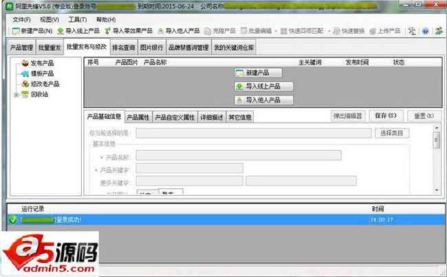Open the dropdown arrow next to 批量编辑
Image resolution: width=447 pixels, height=277 pixels.
[x=276, y=31]
